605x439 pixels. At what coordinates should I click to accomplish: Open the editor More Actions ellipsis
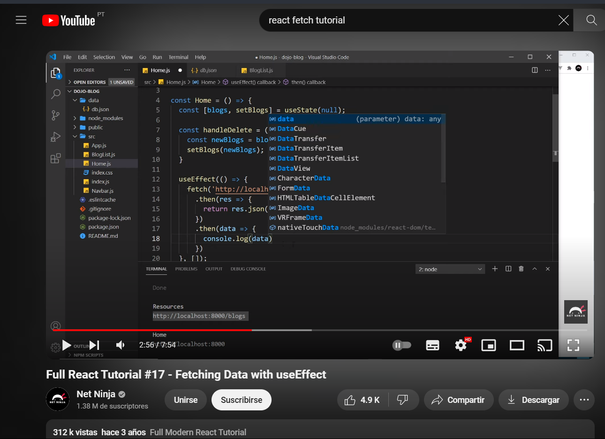point(547,70)
